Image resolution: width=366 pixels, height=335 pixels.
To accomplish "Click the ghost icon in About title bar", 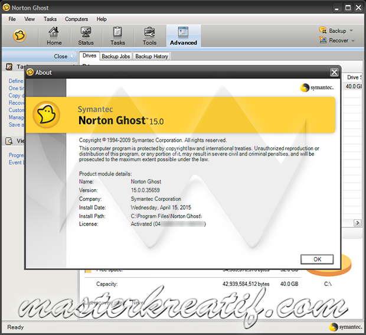I will point(30,72).
